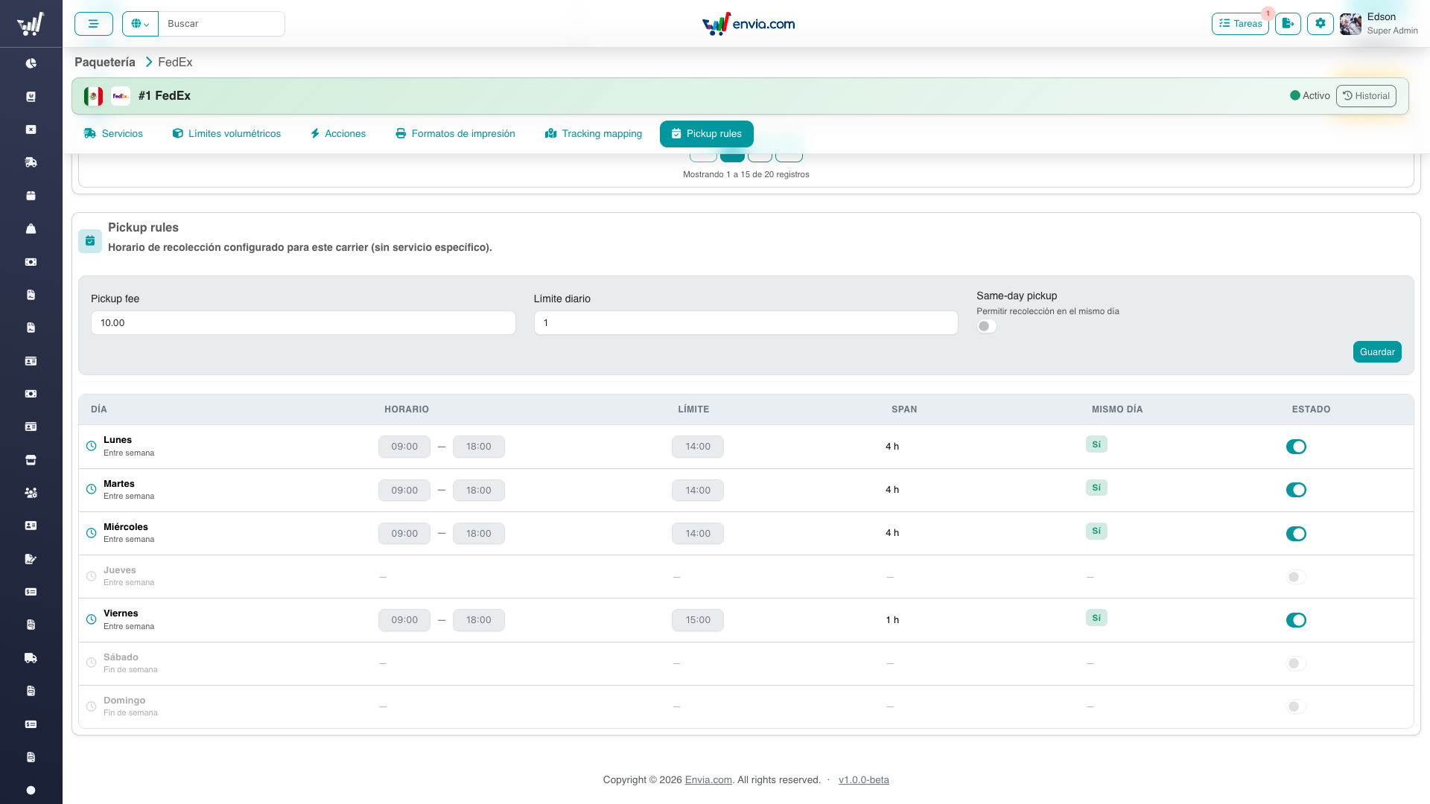Click the signed document pen icon in sidebar
This screenshot has height=804, width=1430.
[x=31, y=559]
